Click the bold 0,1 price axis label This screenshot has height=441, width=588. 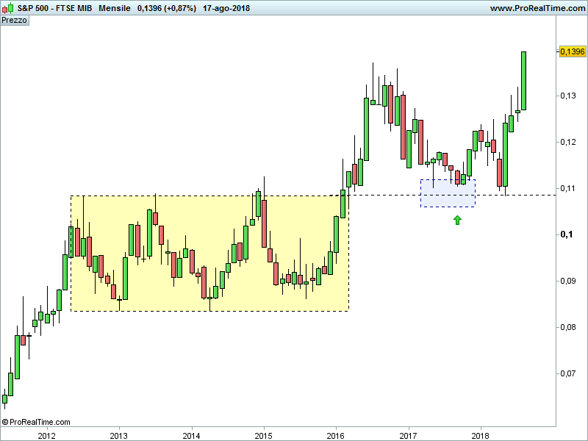tap(567, 234)
